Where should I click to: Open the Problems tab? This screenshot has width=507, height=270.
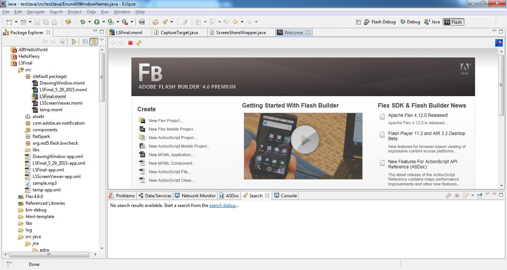point(122,196)
